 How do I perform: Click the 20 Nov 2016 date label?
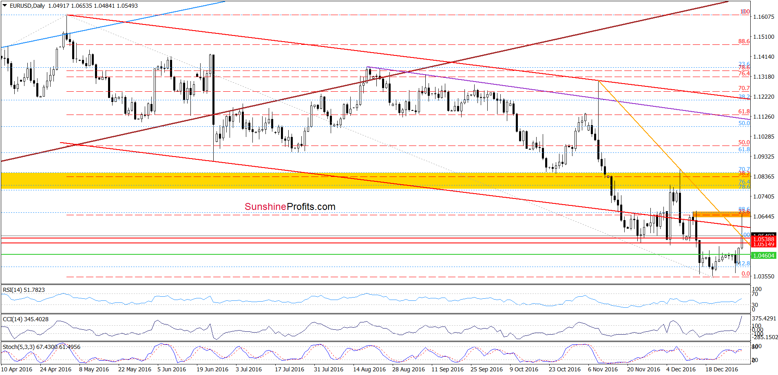[643, 369]
